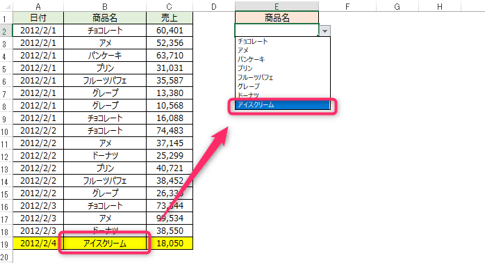
Task: Click the 60,401 sales cell
Action: [169, 31]
